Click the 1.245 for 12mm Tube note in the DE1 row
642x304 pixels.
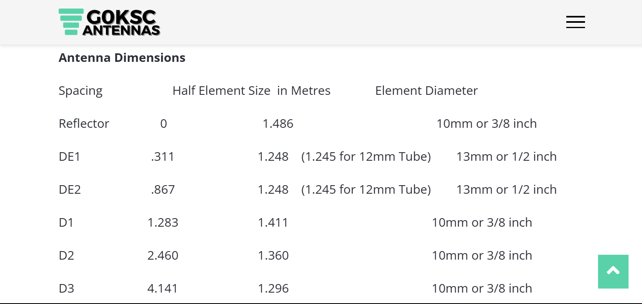click(x=366, y=157)
